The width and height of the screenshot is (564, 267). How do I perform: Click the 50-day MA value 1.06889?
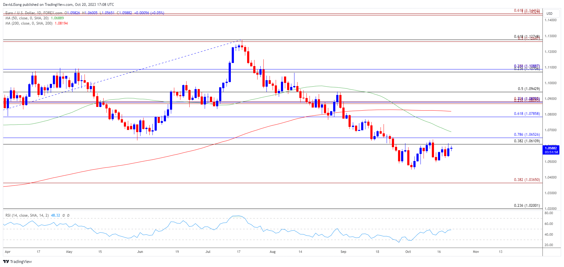[57, 18]
